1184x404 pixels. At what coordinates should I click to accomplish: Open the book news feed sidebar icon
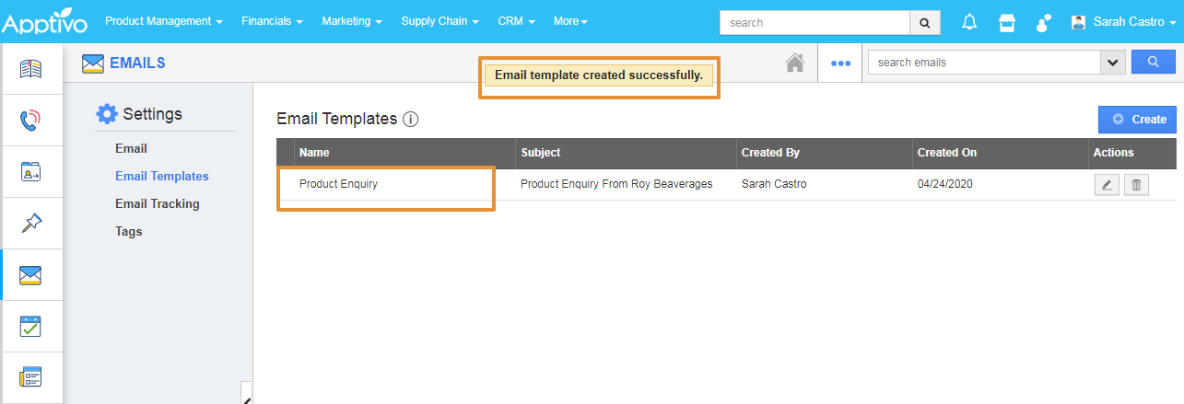coord(31,69)
